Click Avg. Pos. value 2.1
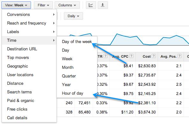Viewport: 189px width, 124px height. (x=179, y=66)
